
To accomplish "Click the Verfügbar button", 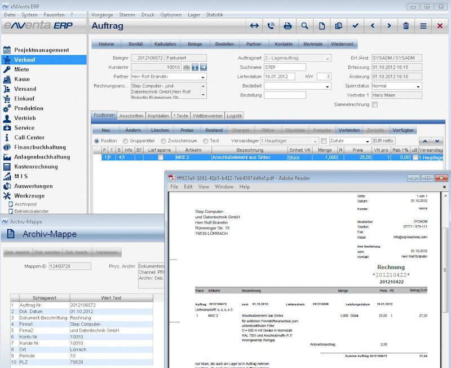I will [x=403, y=130].
